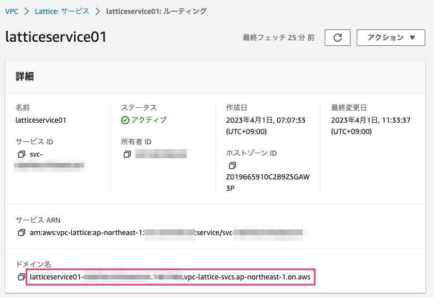
Task: Select the ステータス label
Action: tap(139, 107)
